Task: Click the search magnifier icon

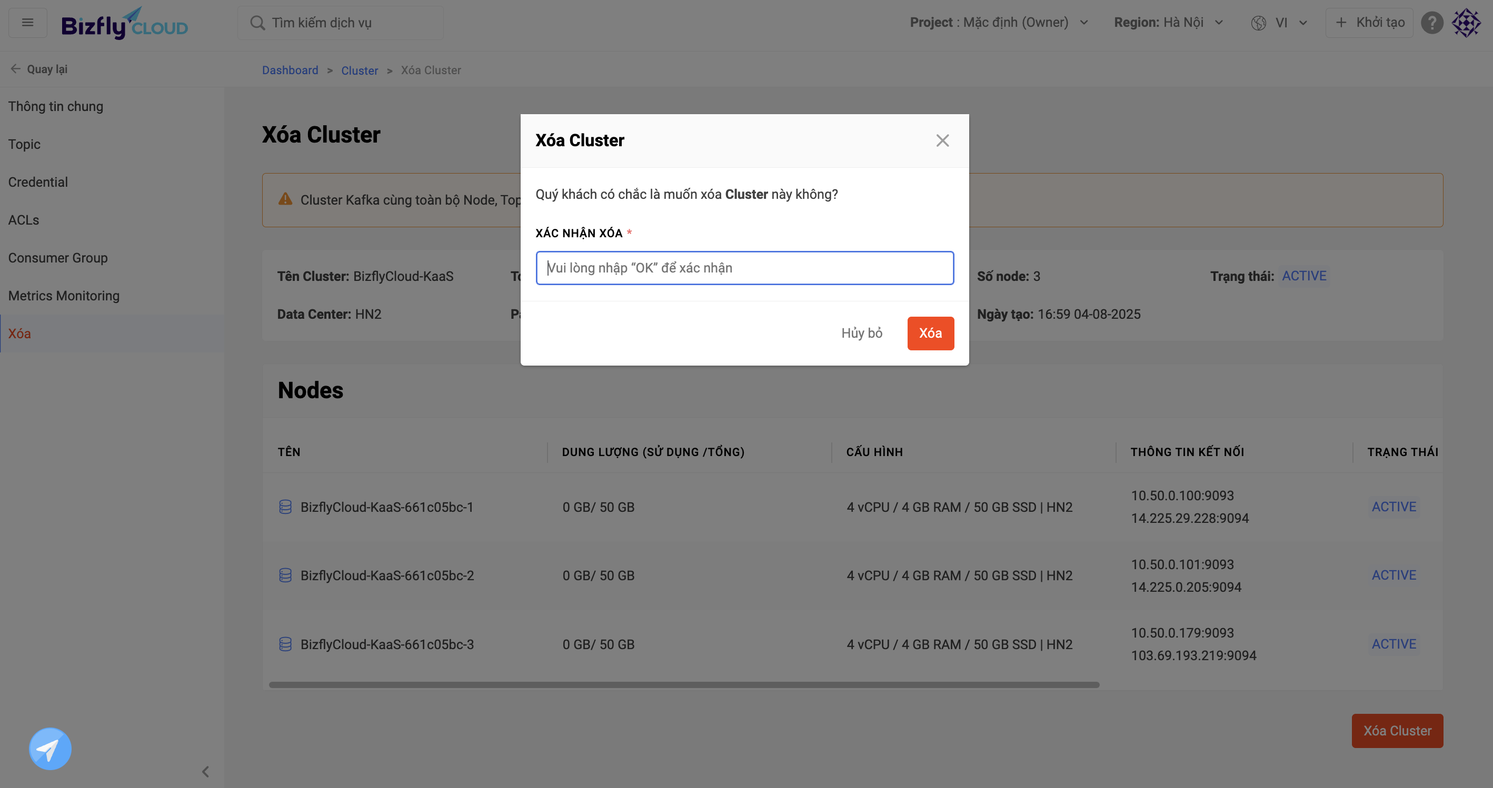Action: [x=257, y=23]
